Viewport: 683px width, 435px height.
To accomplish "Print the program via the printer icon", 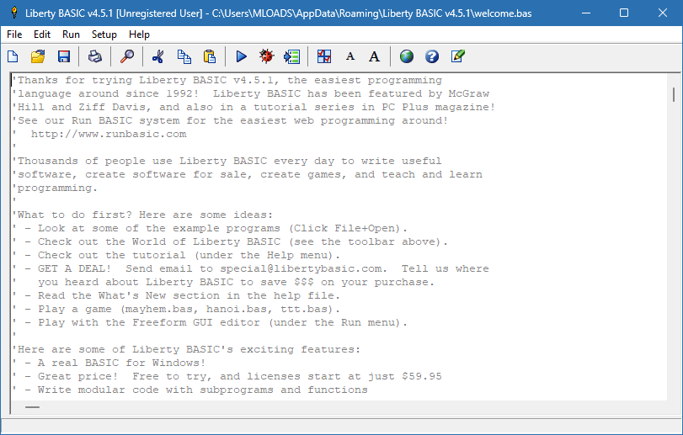I will [x=95, y=56].
